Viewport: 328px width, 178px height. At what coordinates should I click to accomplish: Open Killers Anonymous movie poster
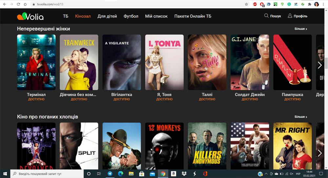[207, 146]
